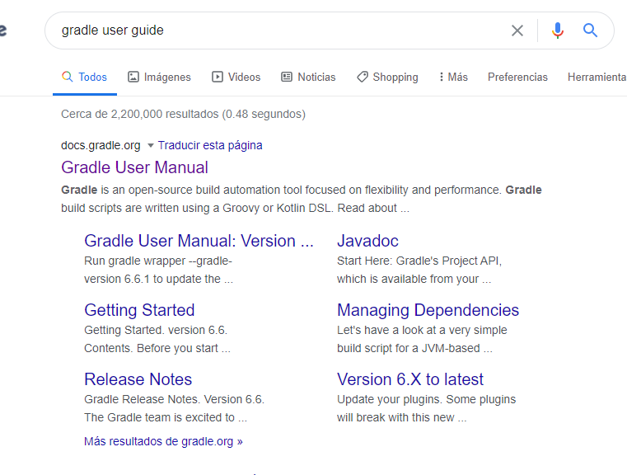Click the Videos play icon
The height and width of the screenshot is (475, 627).
click(218, 77)
